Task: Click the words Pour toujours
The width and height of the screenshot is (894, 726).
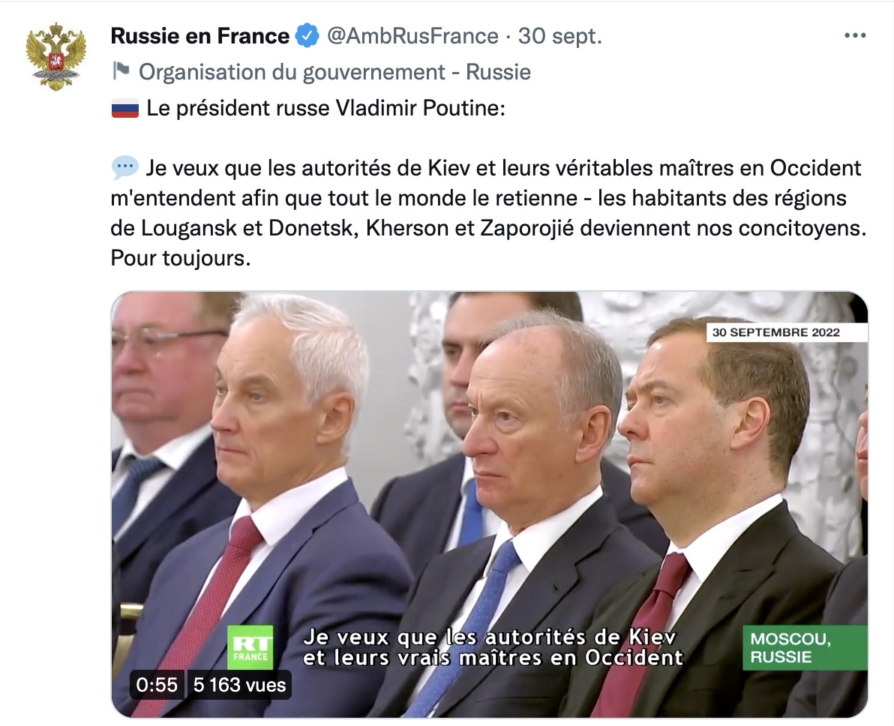Action: point(179,259)
